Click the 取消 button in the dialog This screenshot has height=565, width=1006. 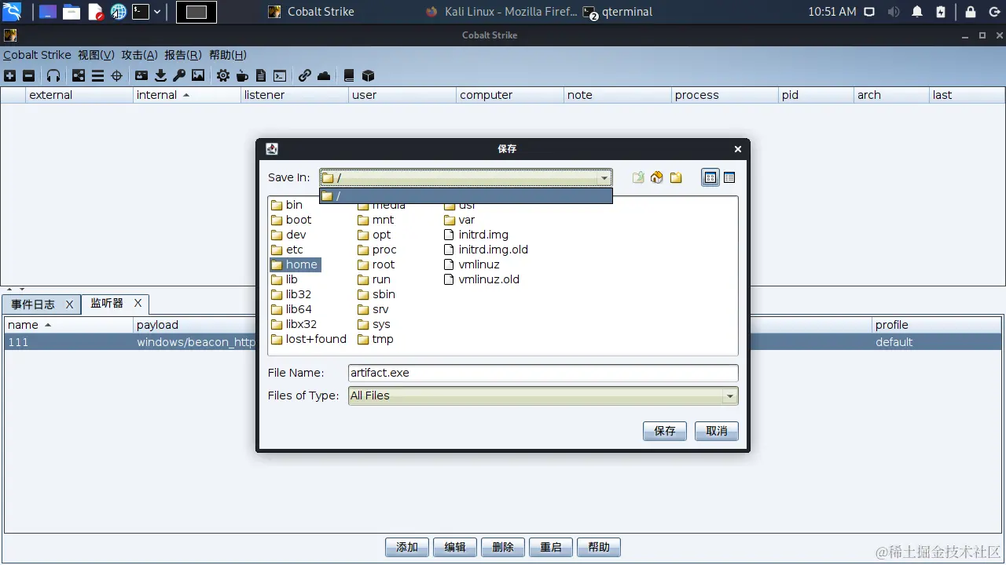point(717,431)
